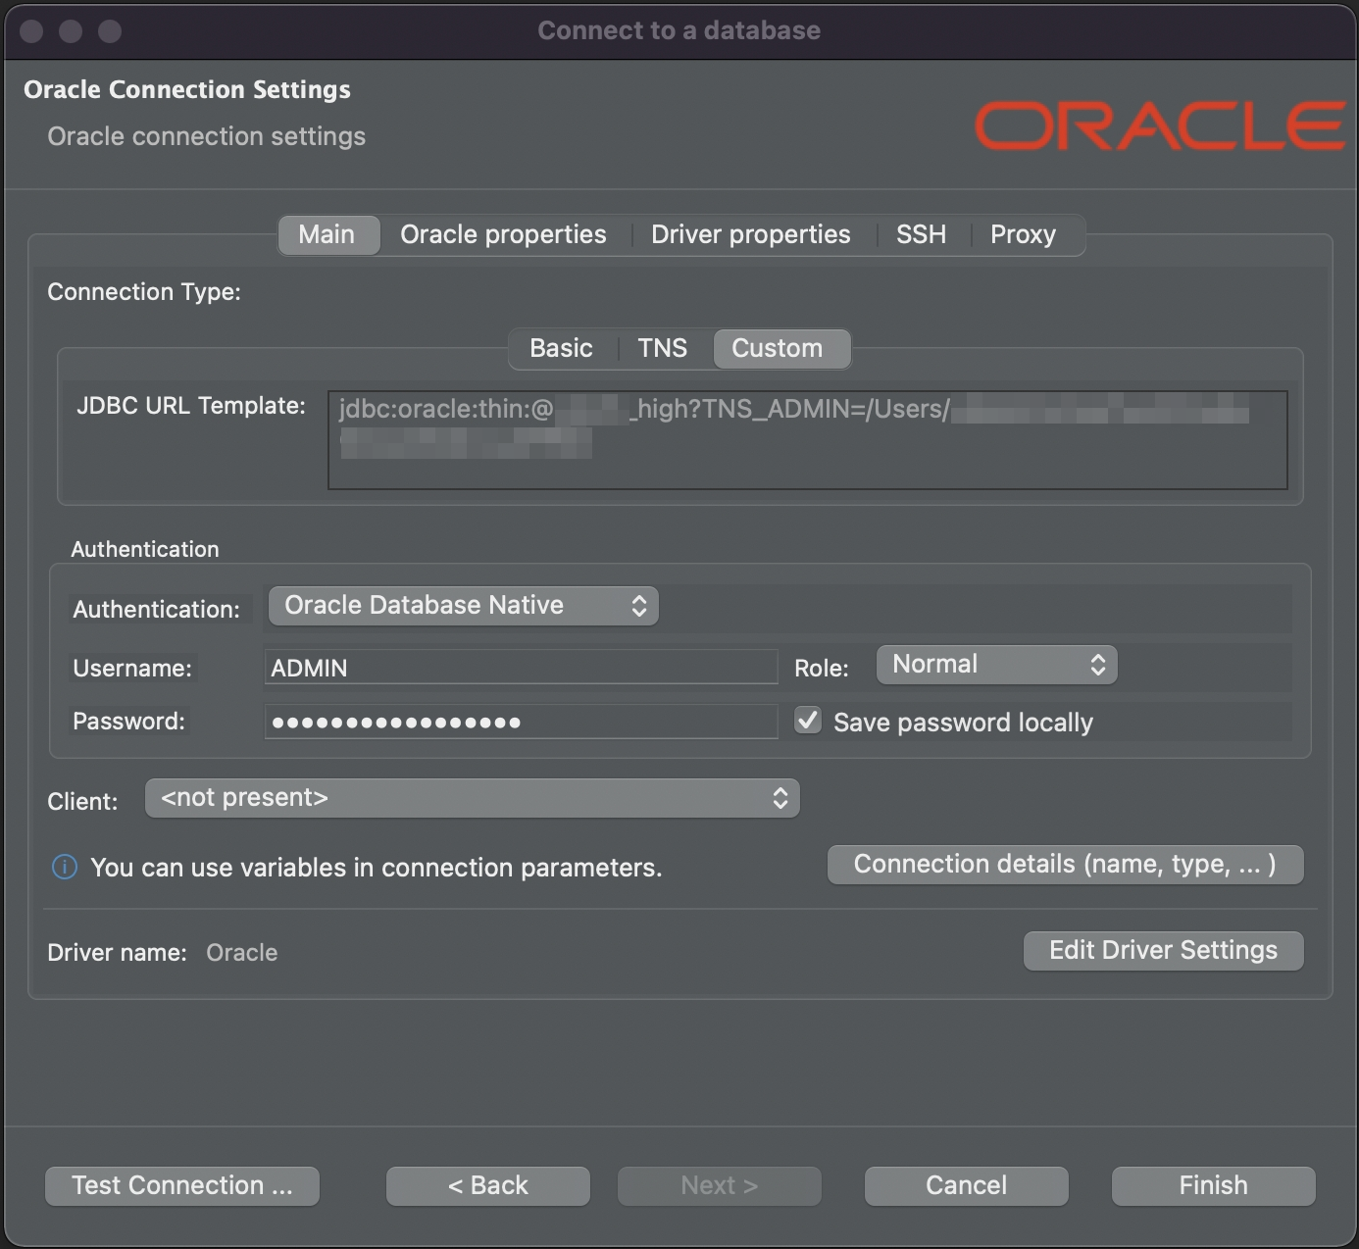This screenshot has width=1359, height=1249.
Task: Select the TNS connection type
Action: (x=663, y=349)
